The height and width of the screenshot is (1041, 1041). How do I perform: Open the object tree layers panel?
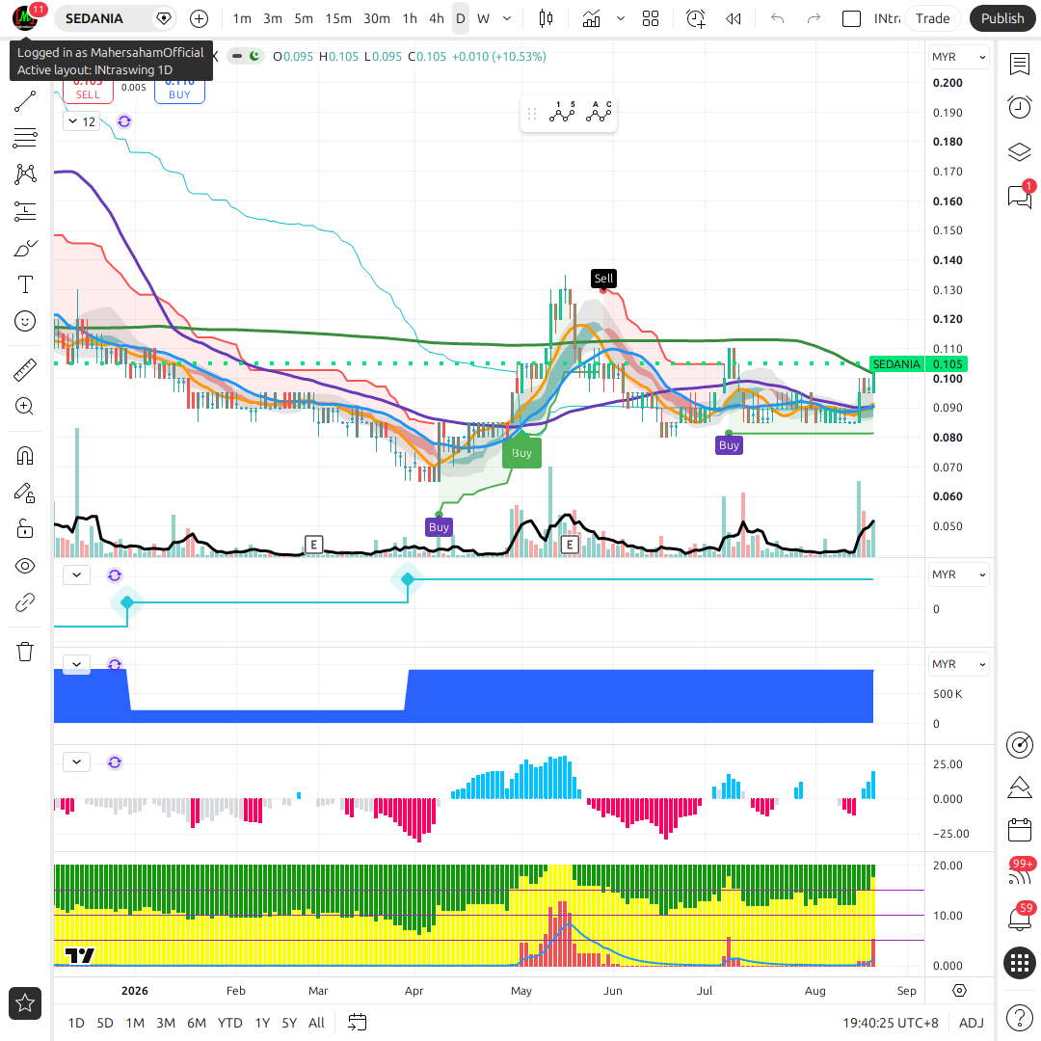1019,152
